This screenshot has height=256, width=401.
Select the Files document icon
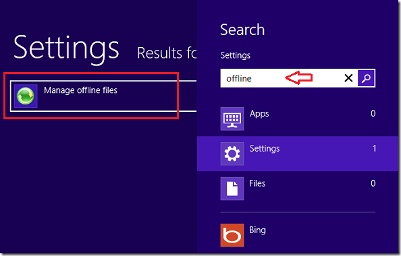(232, 189)
